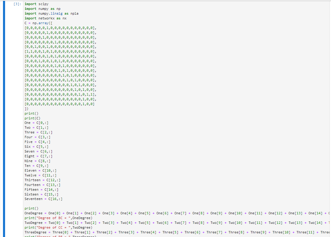331x237 pixels.
Task: Click the closing "])" line
Action: (26, 109)
